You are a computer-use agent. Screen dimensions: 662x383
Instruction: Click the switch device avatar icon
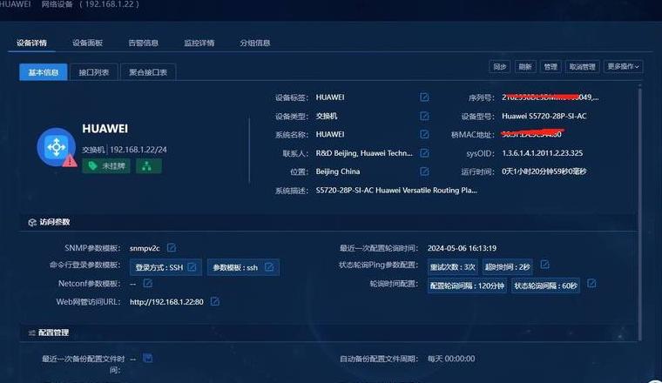point(56,147)
